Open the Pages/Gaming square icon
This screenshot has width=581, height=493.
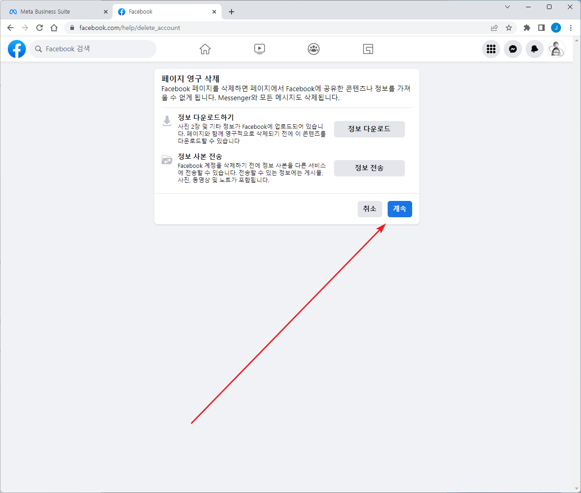(368, 49)
